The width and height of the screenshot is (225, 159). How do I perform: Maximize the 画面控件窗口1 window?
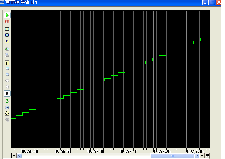(x=212, y=2)
